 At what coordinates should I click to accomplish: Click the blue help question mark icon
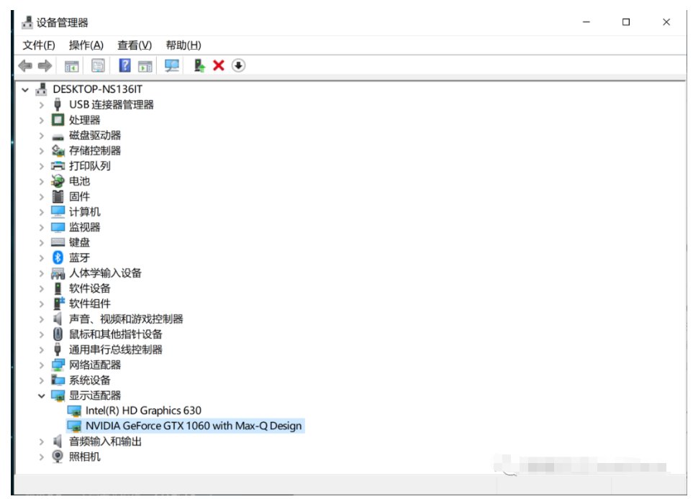coord(124,65)
